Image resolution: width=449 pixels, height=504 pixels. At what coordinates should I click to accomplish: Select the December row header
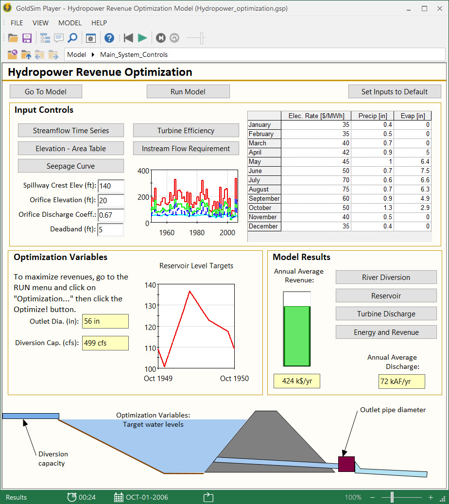click(x=264, y=226)
